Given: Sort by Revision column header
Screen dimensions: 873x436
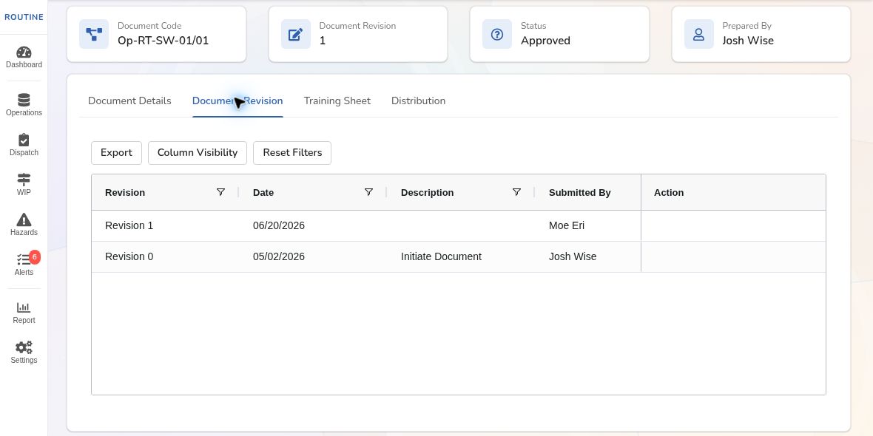Looking at the screenshot, I should click(125, 192).
